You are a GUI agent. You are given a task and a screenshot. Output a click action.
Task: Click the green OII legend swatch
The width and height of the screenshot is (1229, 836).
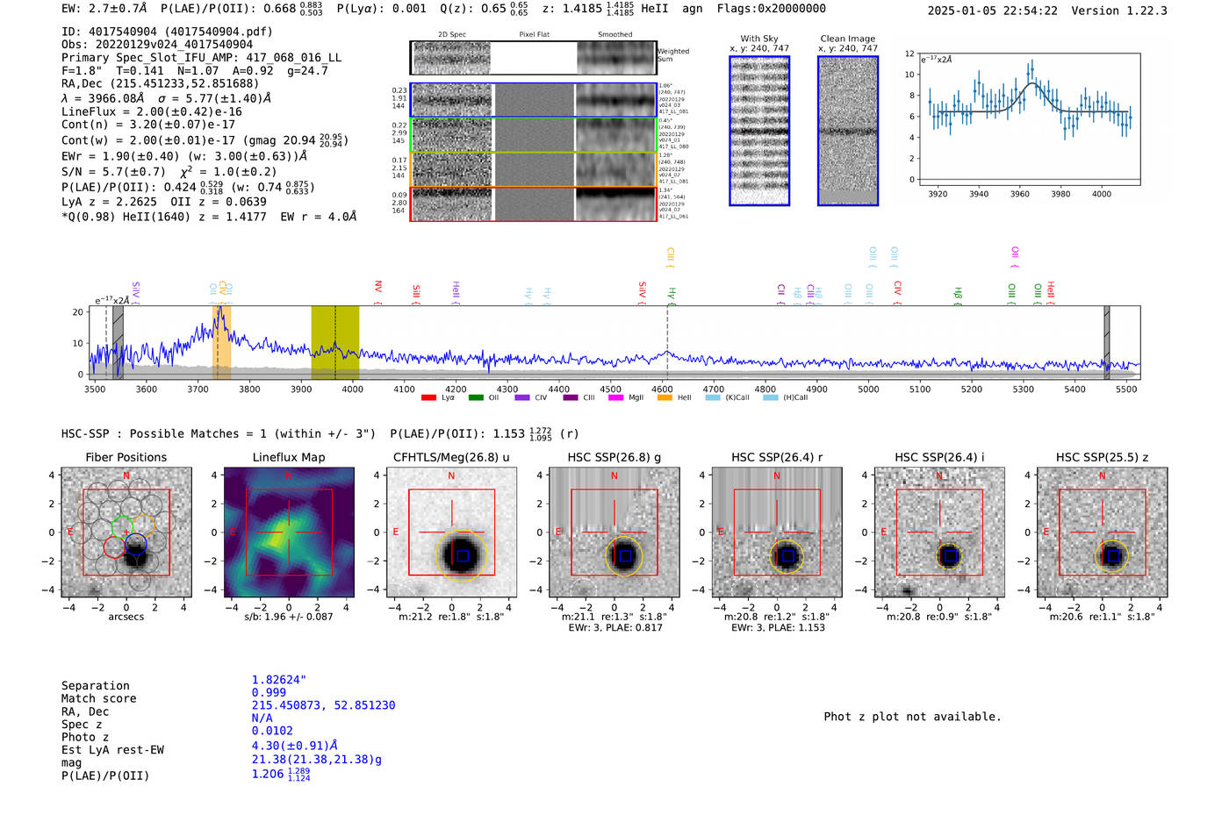[x=476, y=398]
